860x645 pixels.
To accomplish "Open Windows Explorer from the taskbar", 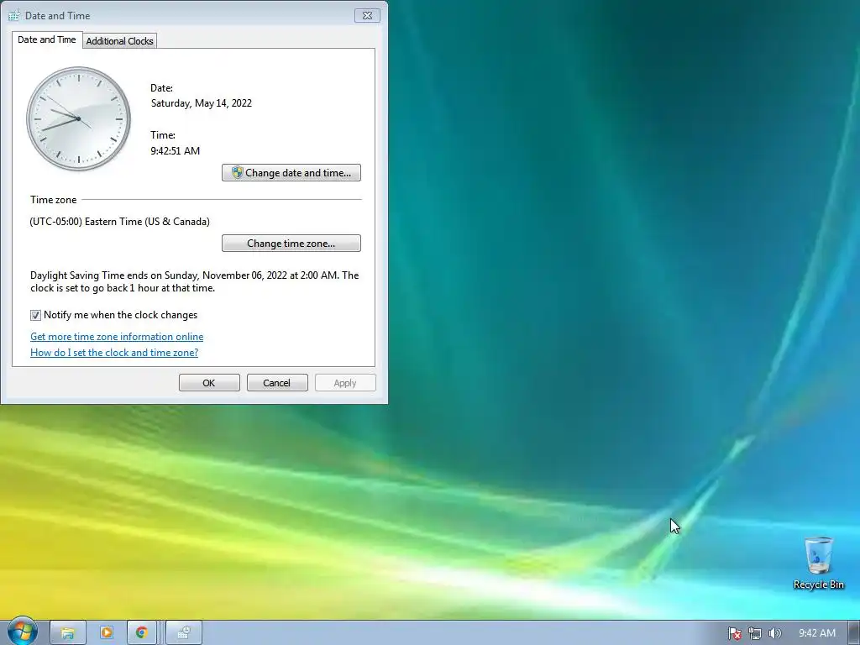I will pyautogui.click(x=67, y=633).
